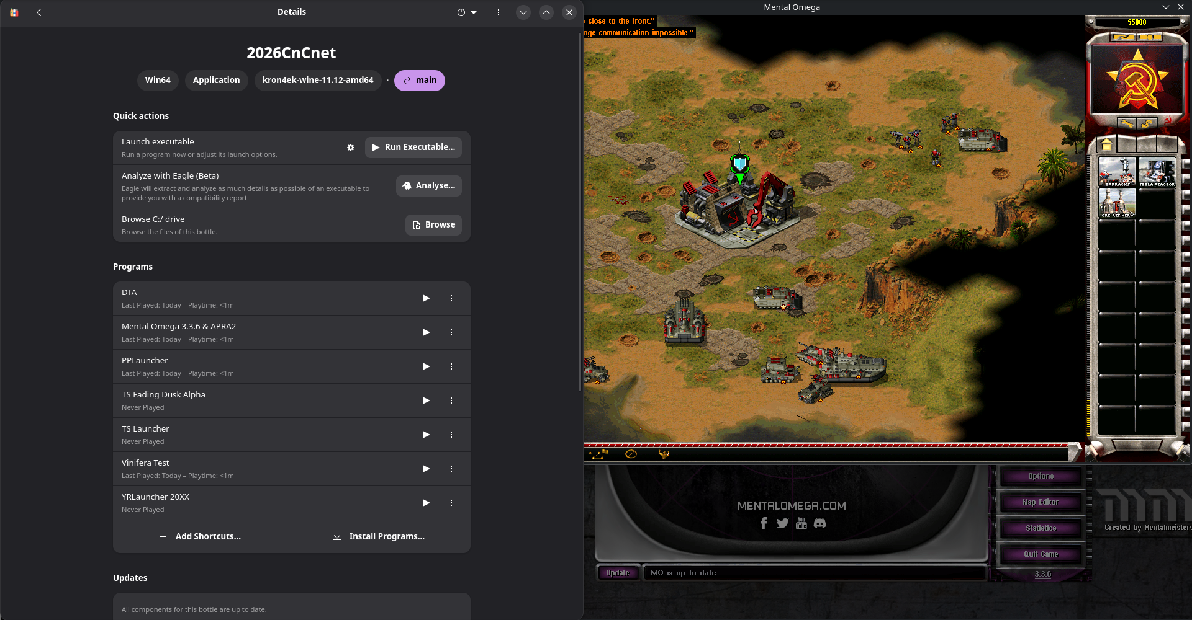This screenshot has height=620, width=1192.
Task: Click the Bottles details vertical scrollbar
Action: 580,211
